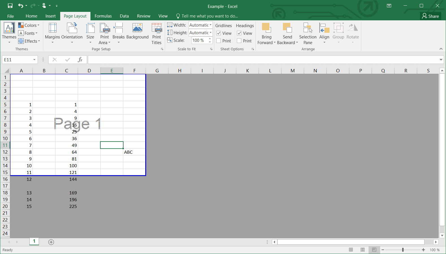Open the Margins options
The image size is (446, 254).
pos(52,33)
